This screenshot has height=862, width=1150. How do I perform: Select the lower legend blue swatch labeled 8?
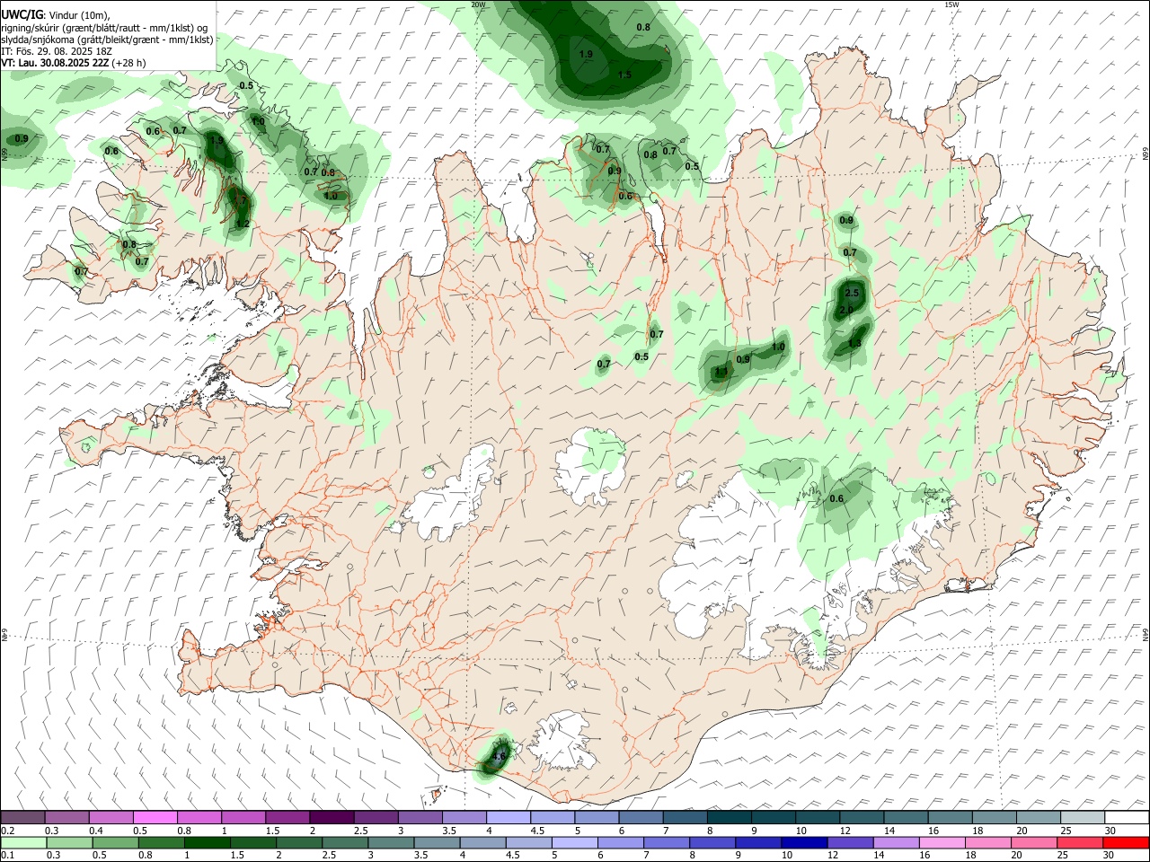[x=713, y=843]
